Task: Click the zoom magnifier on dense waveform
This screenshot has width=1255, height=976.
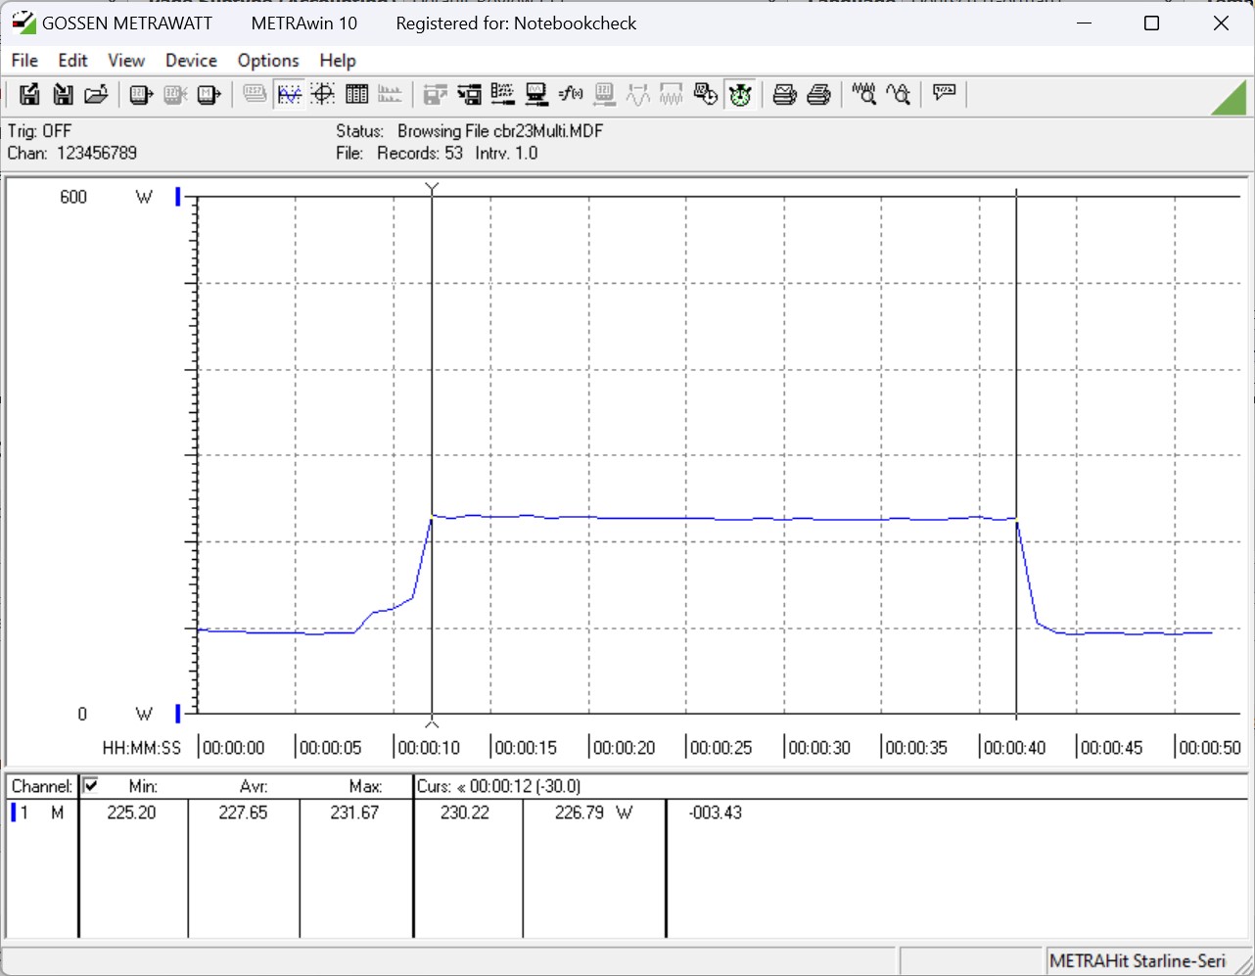Action: coord(863,94)
